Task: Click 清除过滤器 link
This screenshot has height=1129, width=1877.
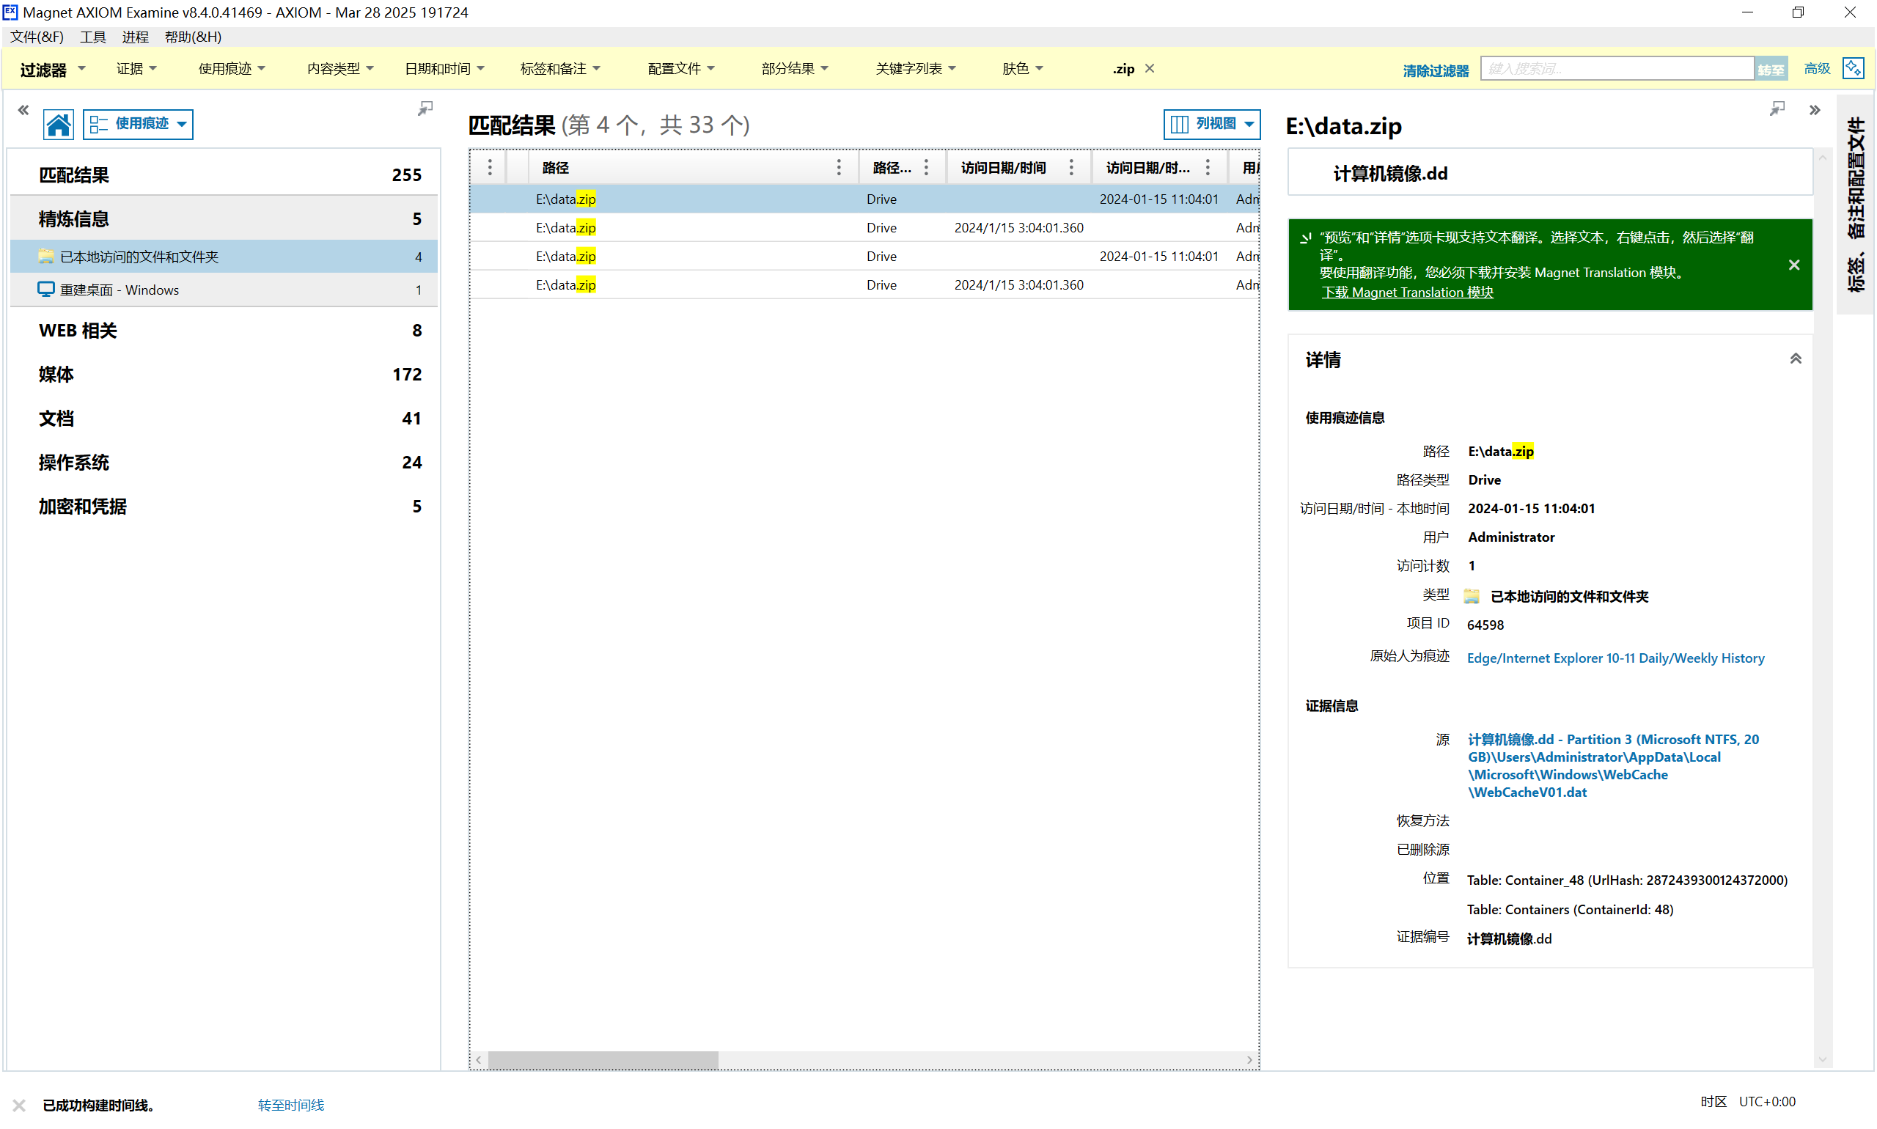Action: [x=1435, y=70]
